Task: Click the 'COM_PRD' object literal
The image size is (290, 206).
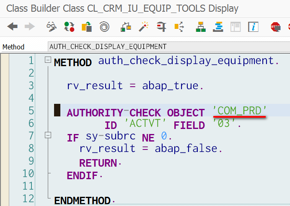Action: pos(240,111)
